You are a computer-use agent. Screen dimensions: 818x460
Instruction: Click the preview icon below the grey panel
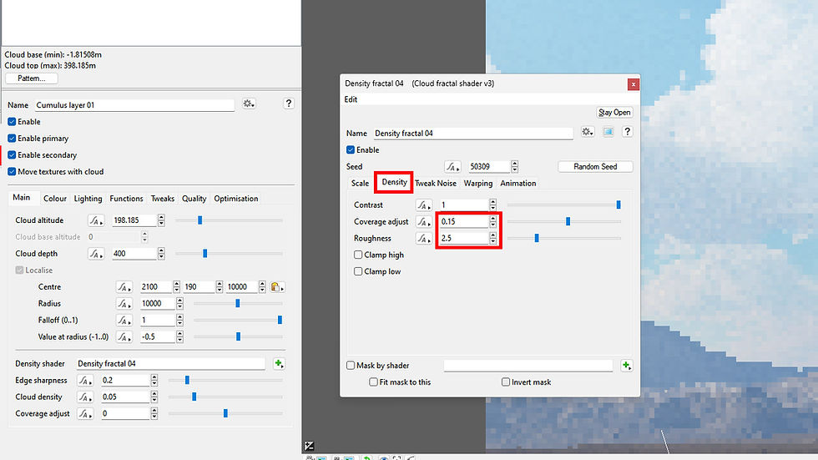pyautogui.click(x=310, y=446)
